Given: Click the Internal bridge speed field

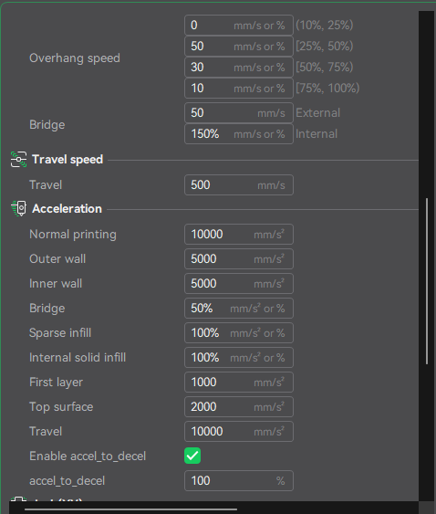Looking at the screenshot, I should [239, 133].
